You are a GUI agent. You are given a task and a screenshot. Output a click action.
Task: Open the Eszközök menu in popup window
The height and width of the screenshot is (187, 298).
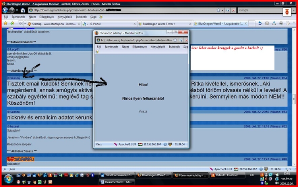click(174, 46)
